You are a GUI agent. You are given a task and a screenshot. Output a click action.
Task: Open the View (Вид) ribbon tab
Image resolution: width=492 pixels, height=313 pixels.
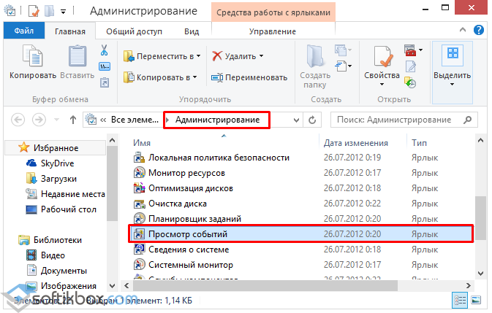(192, 31)
